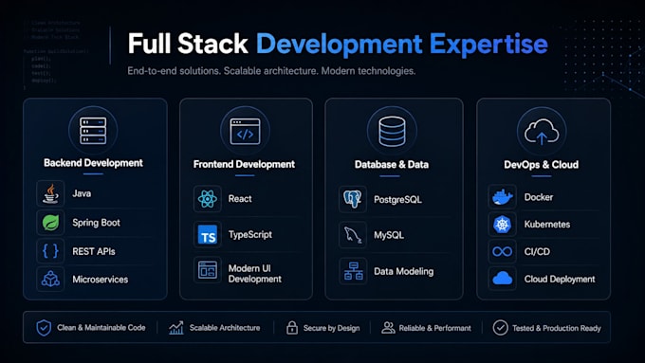Click the Microservices label
Viewport: 645px width, 363px height.
click(x=101, y=280)
